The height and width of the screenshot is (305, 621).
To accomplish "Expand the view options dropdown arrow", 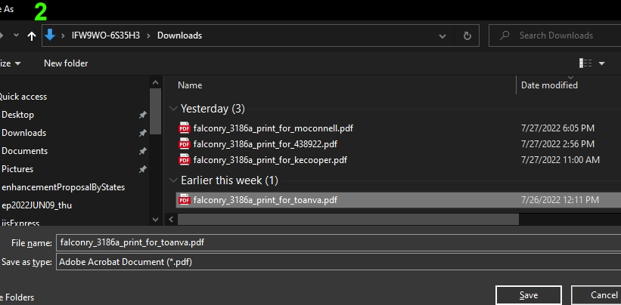I will (x=602, y=63).
